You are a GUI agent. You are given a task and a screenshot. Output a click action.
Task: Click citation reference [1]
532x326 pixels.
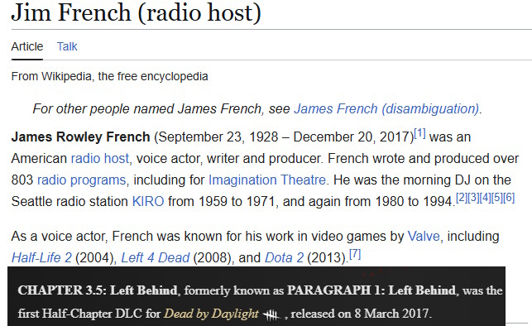pyautogui.click(x=419, y=133)
